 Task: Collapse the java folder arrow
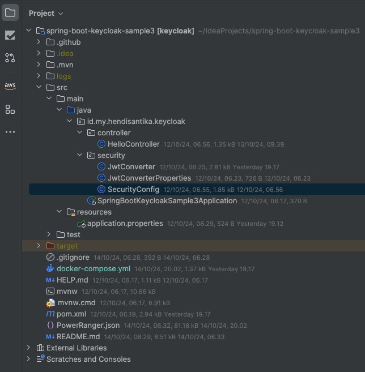pos(59,110)
